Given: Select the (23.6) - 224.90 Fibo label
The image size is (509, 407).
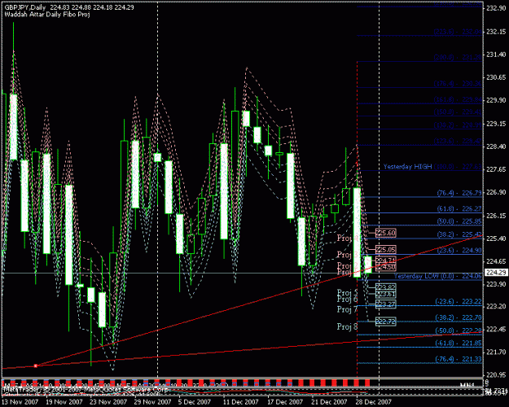Looking at the screenshot, I should [x=459, y=250].
